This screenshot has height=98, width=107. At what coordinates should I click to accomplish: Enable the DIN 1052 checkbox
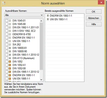tap(7, 62)
